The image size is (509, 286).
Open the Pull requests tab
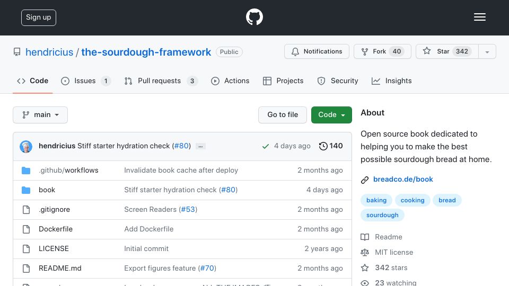pyautogui.click(x=161, y=81)
